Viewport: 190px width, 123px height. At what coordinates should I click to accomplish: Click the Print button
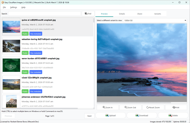(176, 107)
